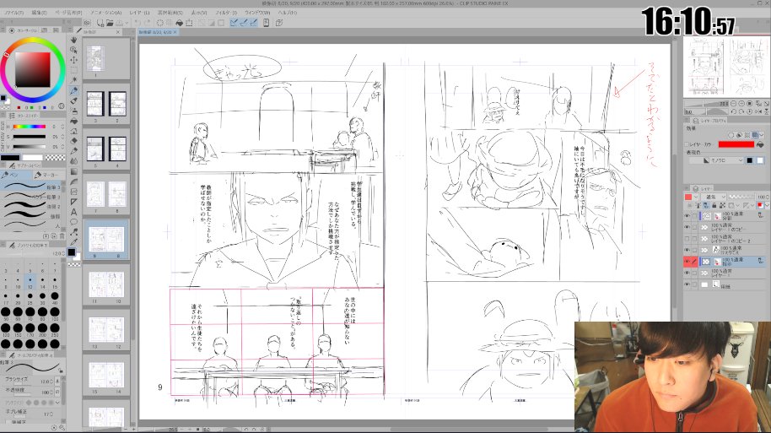The image size is (771, 433).
Task: Hide the selected red-marked layer eye icon
Action: [x=687, y=262]
